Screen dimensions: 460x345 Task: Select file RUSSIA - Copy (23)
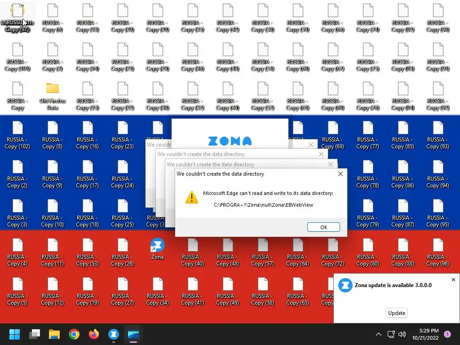point(123,135)
